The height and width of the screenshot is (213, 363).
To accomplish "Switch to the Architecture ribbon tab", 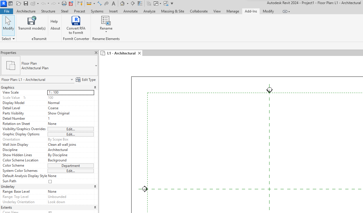I will (x=26, y=11).
